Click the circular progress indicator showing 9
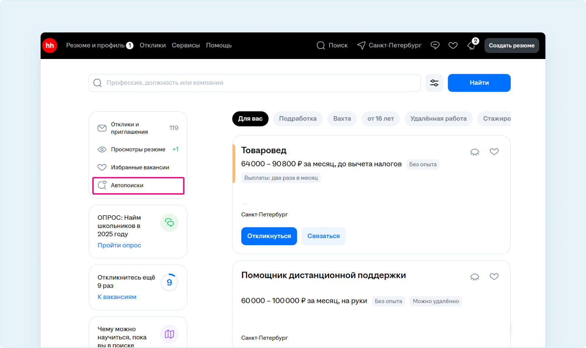This screenshot has height=348, width=586. [x=169, y=282]
